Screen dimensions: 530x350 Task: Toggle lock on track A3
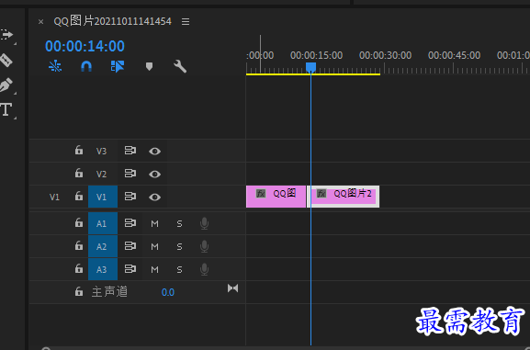pos(79,268)
